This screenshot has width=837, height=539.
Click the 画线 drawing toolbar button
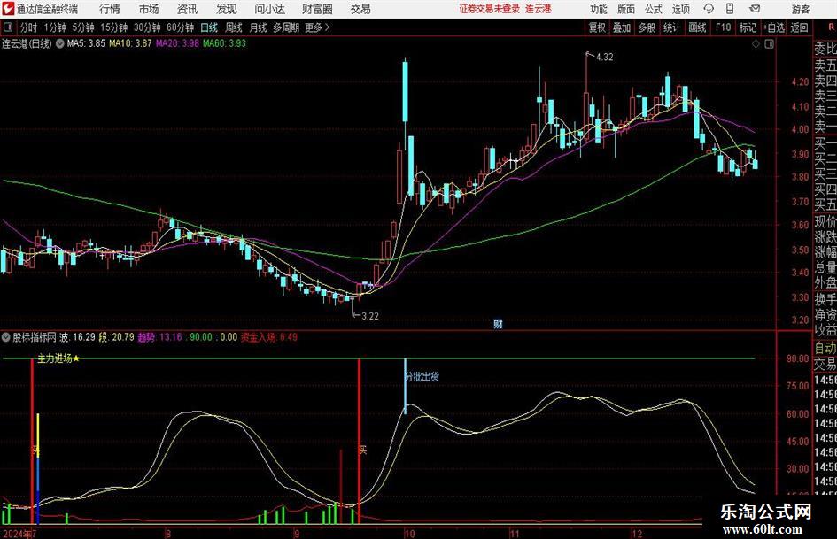[697, 27]
